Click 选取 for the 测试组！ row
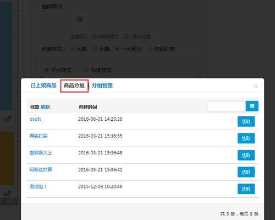Viewport: 275px width, 220px height. click(x=246, y=189)
